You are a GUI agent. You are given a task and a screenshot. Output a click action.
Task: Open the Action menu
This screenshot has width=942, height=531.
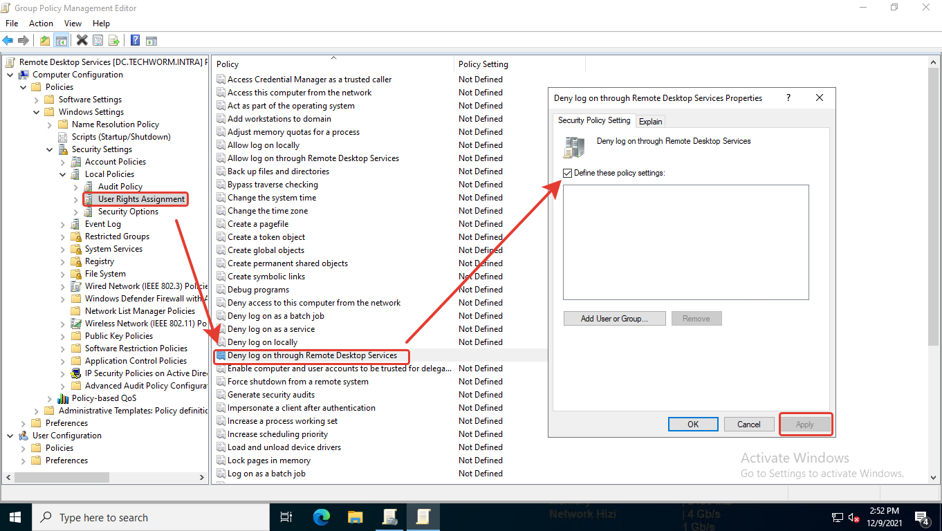click(x=41, y=24)
